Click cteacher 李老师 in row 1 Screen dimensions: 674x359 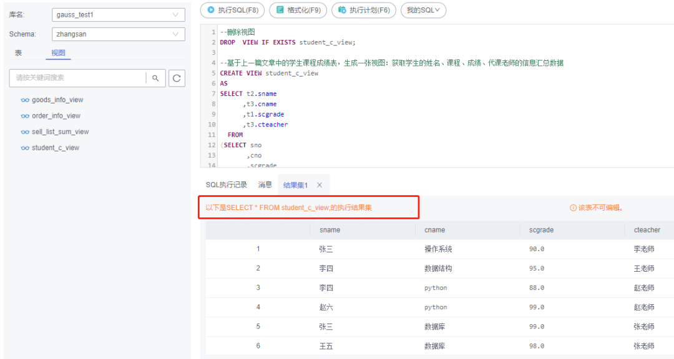644,249
